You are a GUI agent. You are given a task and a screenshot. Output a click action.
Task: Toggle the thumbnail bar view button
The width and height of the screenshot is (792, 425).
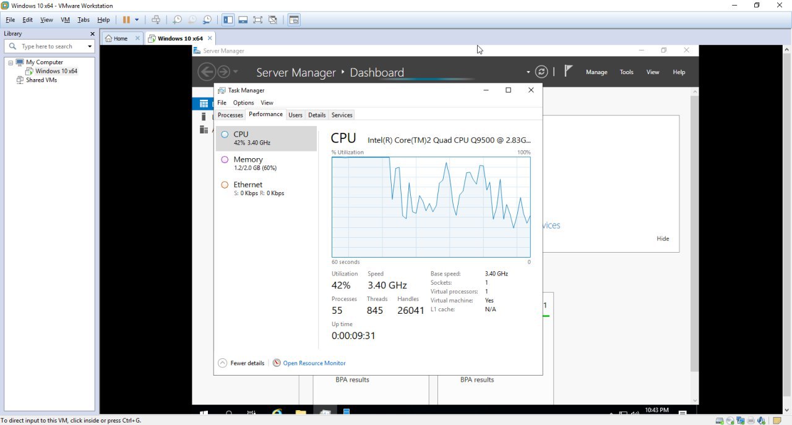tap(243, 20)
